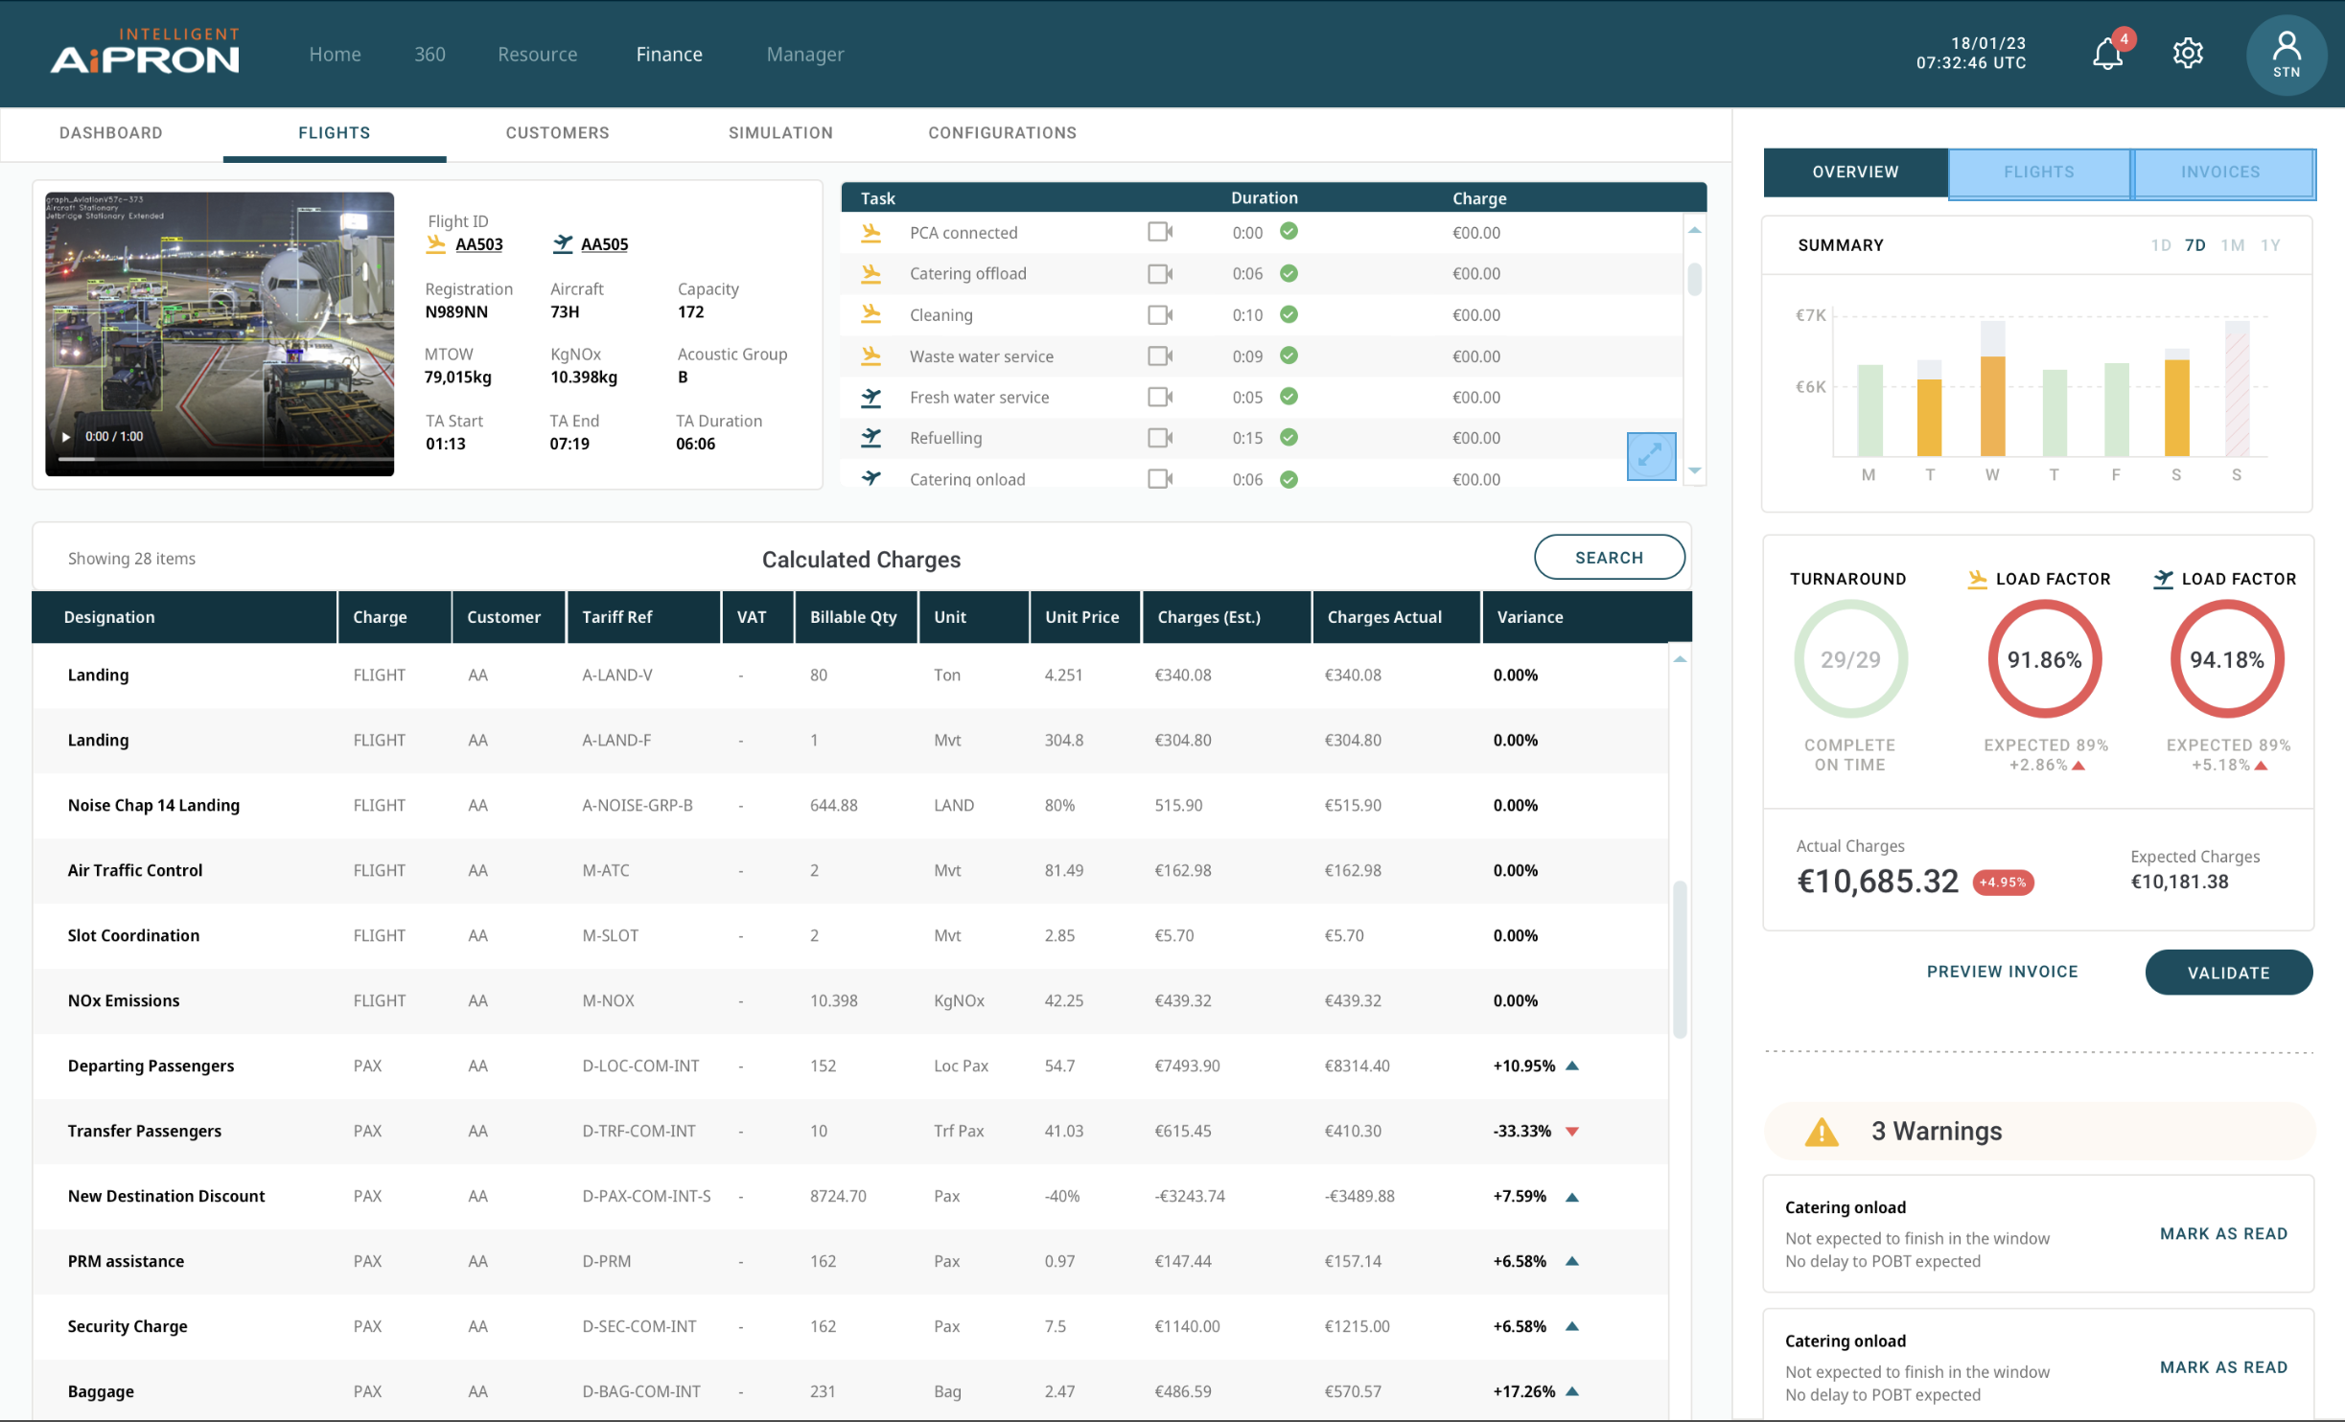The height and width of the screenshot is (1422, 2345).
Task: Select the 1M summary range
Action: 2232,245
